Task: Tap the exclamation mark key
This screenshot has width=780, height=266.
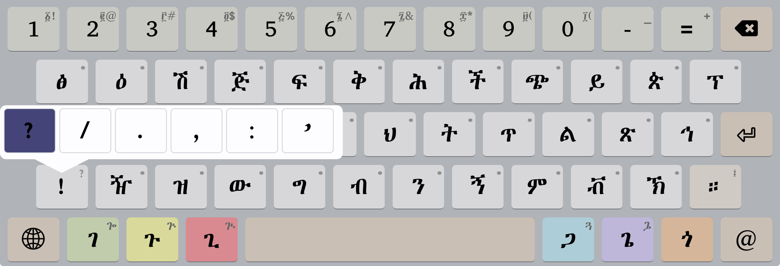Action: tap(62, 187)
